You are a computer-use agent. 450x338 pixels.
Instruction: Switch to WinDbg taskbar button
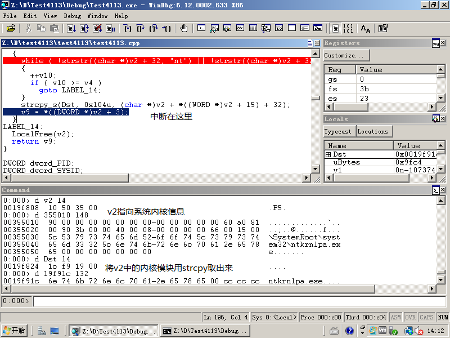tap(114, 331)
